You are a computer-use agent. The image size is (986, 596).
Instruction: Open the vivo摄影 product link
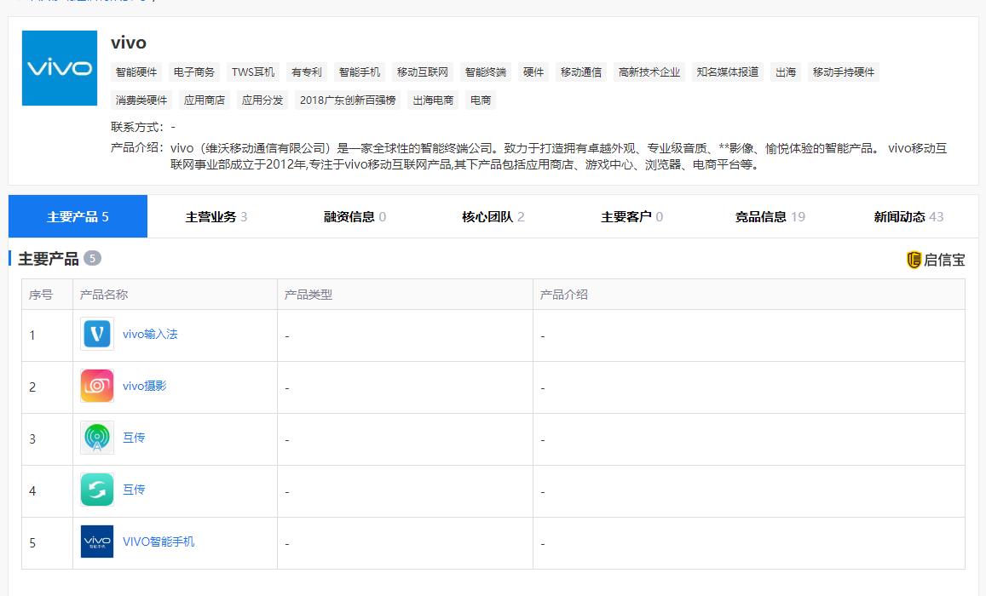pos(144,387)
